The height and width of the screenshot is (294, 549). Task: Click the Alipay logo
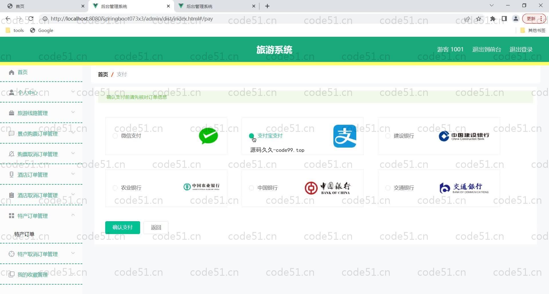345,136
